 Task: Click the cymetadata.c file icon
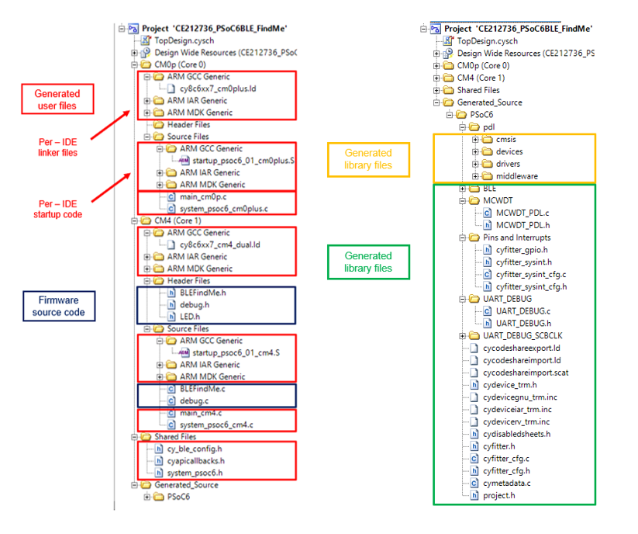(x=474, y=484)
